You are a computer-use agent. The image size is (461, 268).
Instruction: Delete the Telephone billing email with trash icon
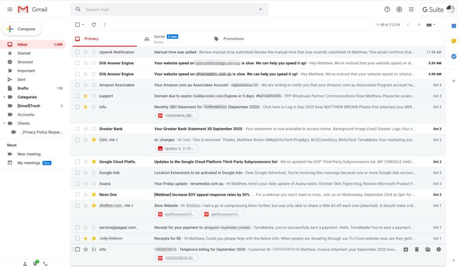coord(416,250)
